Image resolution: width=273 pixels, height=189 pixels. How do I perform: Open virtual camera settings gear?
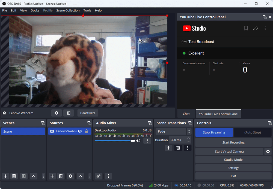click(x=268, y=151)
